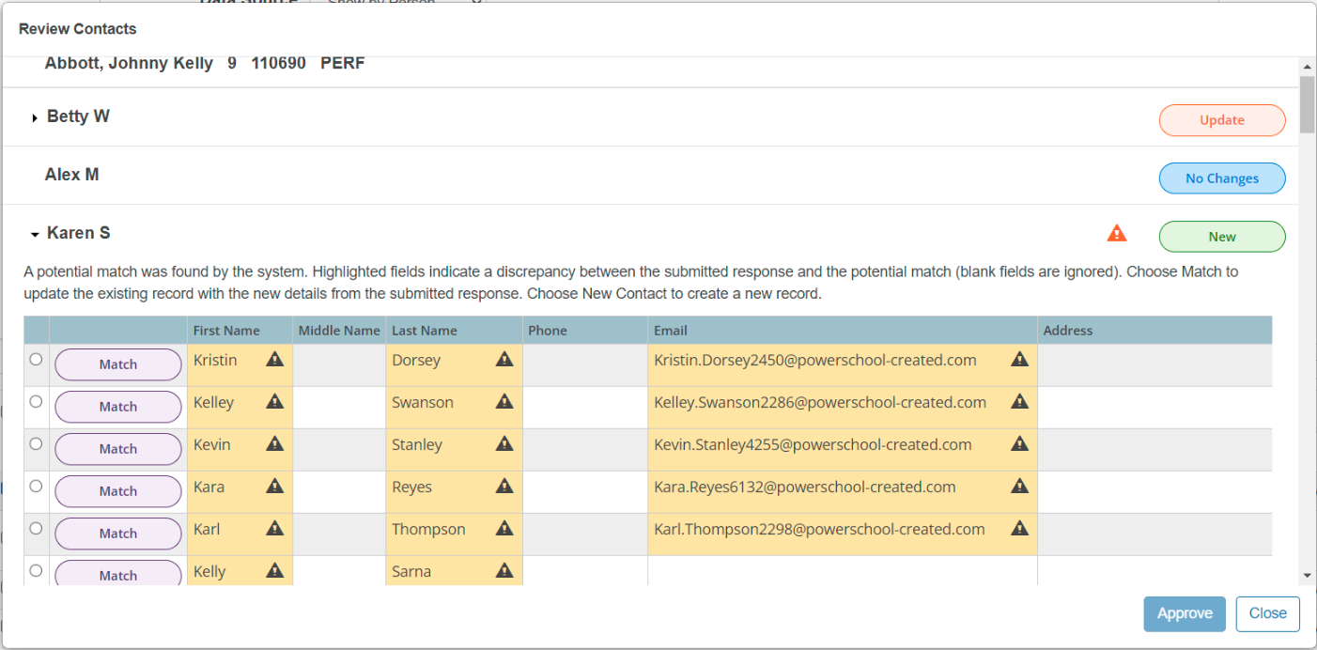Expand the Betty W contact section
The height and width of the screenshot is (650, 1317).
point(36,116)
